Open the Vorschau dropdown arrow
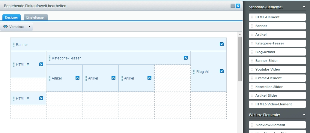 [29, 27]
